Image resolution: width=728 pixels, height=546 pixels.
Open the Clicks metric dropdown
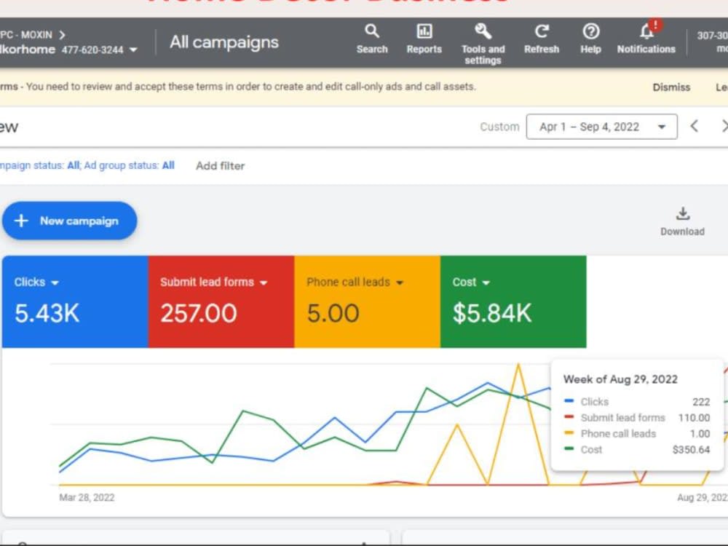55,282
